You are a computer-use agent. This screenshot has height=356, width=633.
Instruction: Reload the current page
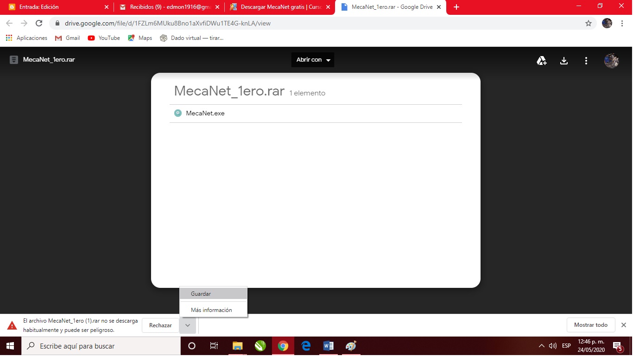tap(39, 23)
